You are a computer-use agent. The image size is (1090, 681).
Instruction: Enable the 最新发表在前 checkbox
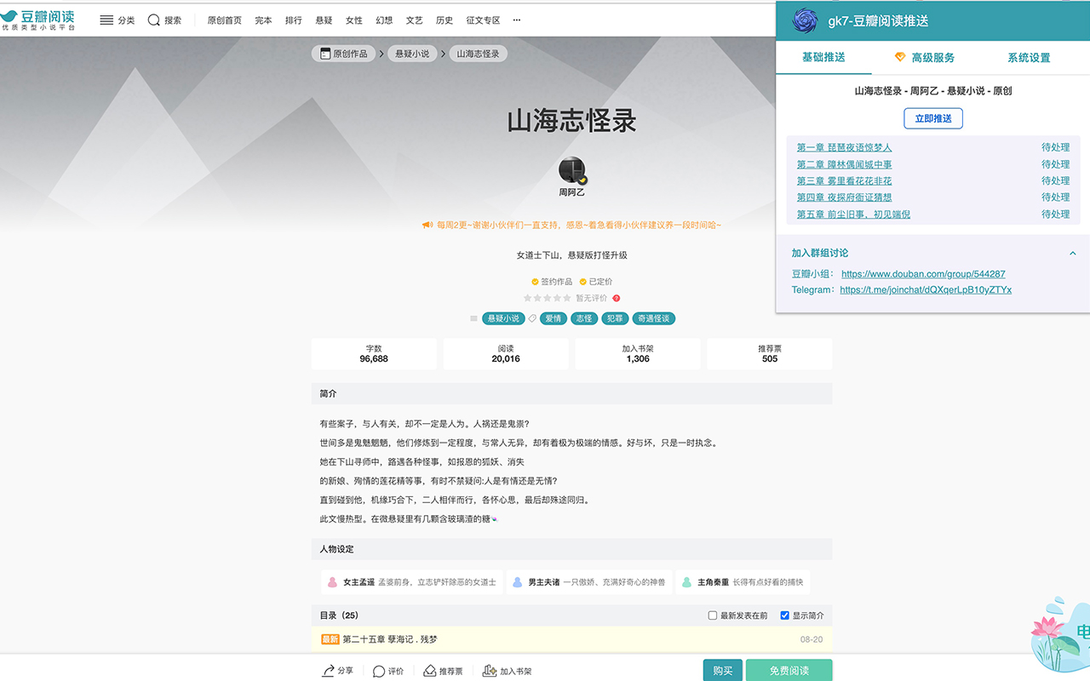tap(712, 615)
